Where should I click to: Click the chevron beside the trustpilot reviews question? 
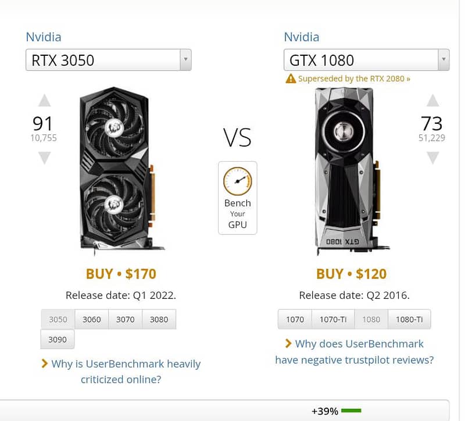[288, 344]
